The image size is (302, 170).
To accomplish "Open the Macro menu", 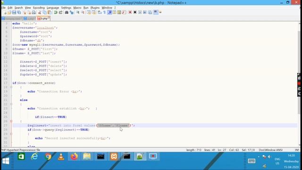I will (77, 8).
